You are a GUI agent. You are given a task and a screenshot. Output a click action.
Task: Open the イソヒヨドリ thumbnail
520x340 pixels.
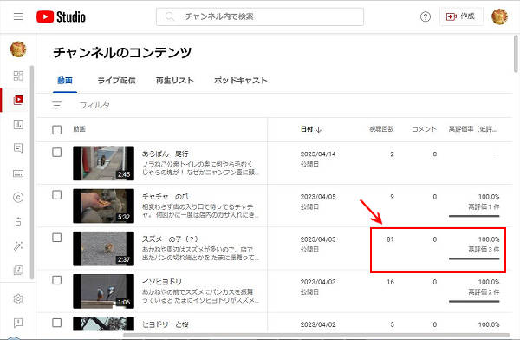coord(103,291)
